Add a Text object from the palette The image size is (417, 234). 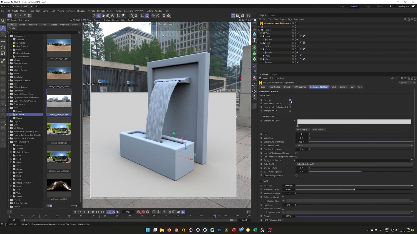click(254, 40)
